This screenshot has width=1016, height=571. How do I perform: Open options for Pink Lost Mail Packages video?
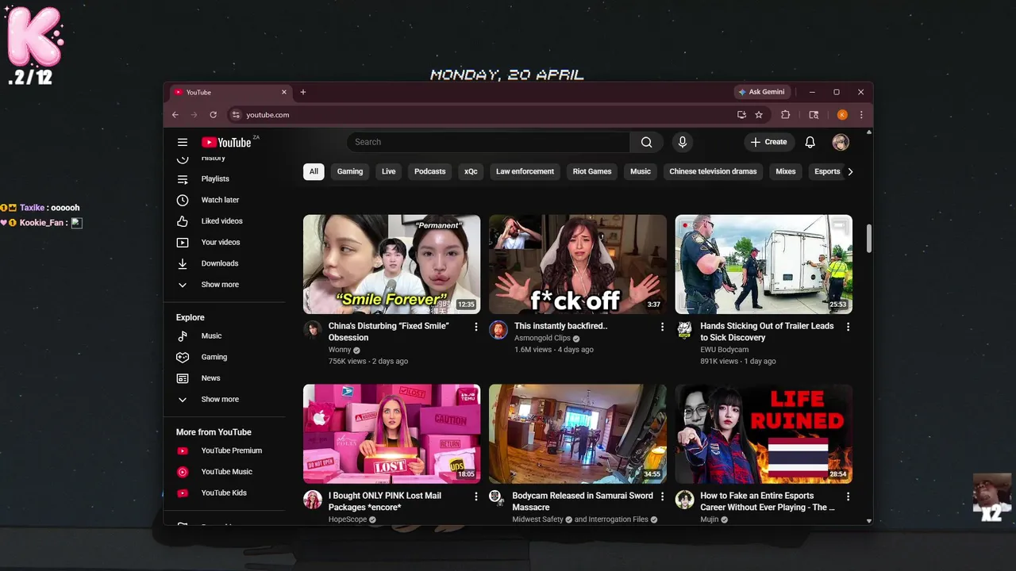point(476,496)
